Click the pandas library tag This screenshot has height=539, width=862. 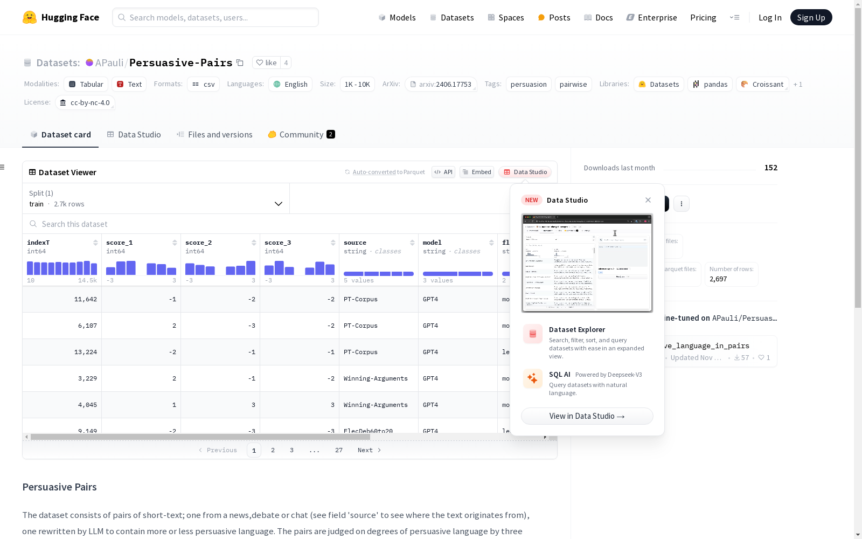point(710,84)
